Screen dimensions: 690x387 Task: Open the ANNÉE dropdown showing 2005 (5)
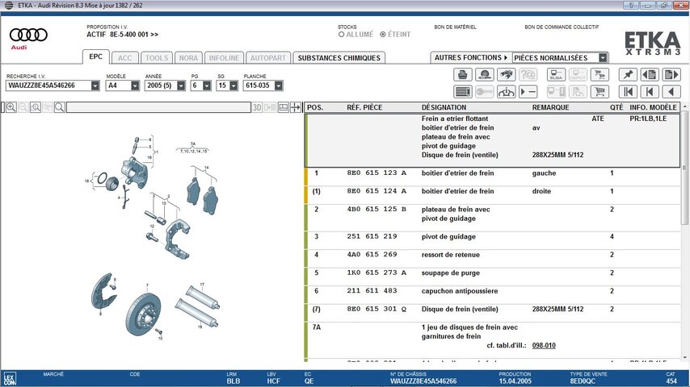(x=181, y=85)
